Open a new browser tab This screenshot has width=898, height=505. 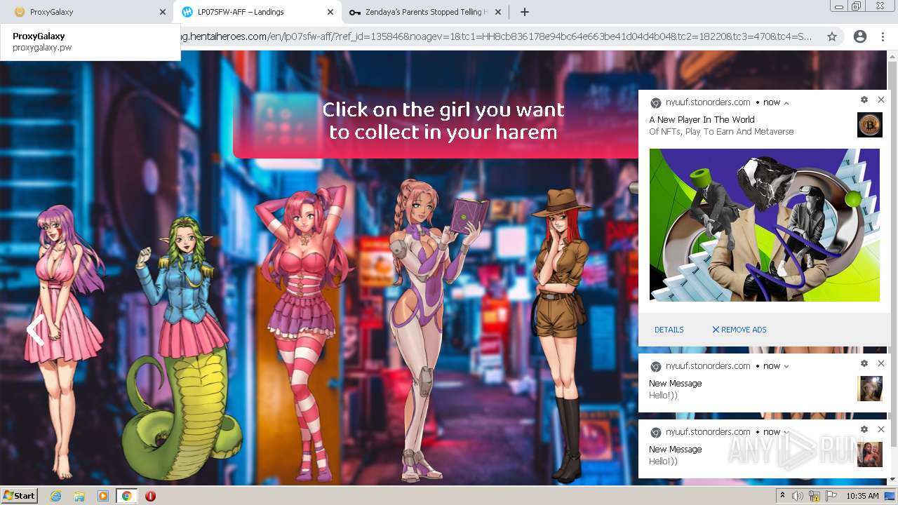click(524, 12)
